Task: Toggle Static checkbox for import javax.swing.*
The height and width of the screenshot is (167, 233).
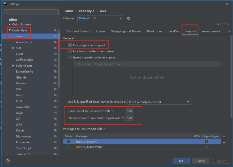Action: point(69,147)
